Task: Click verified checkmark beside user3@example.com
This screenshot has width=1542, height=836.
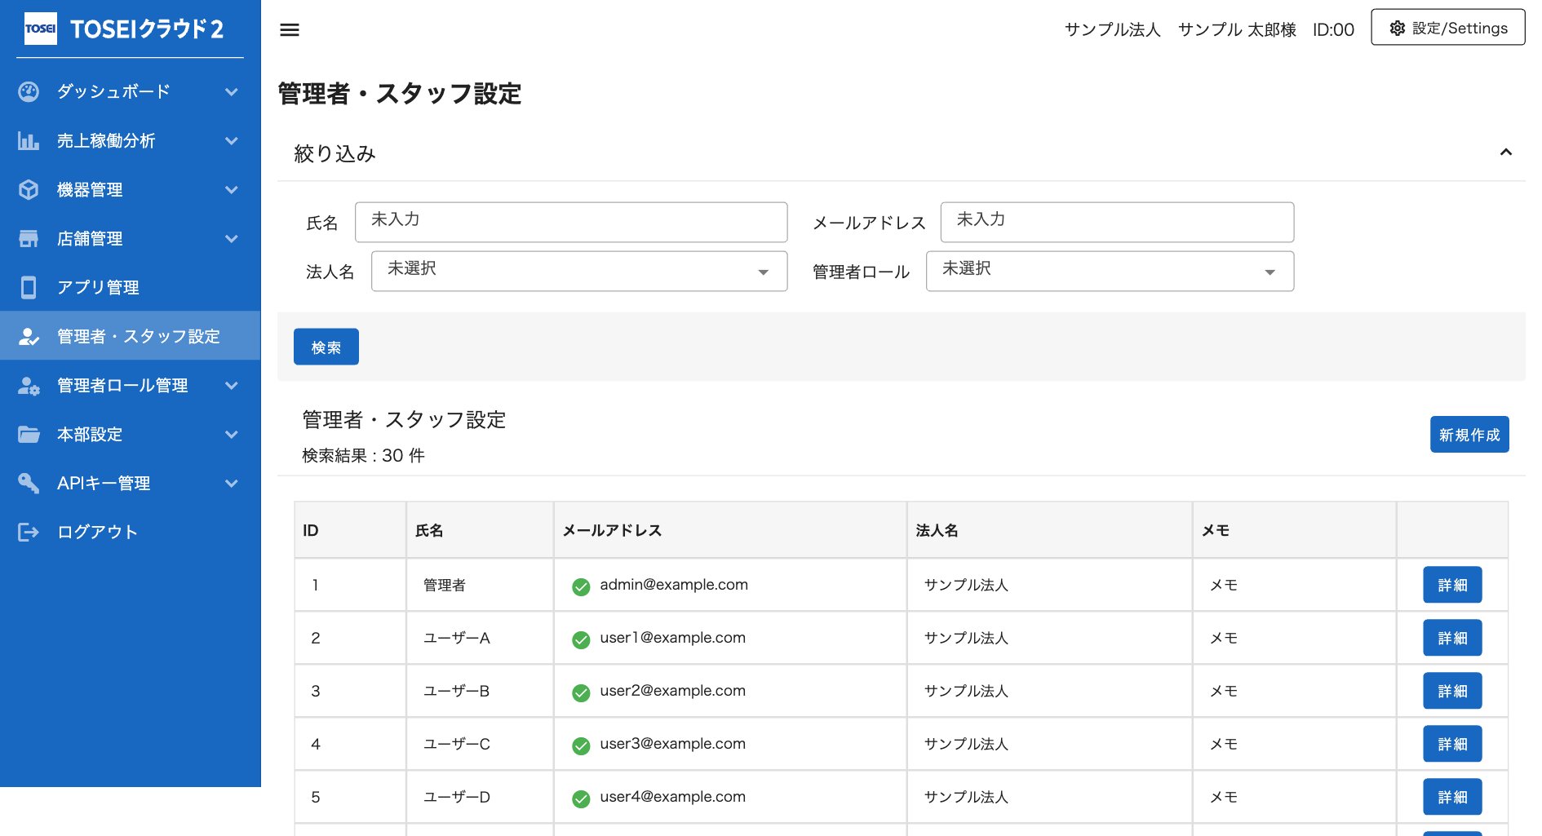Action: (581, 745)
